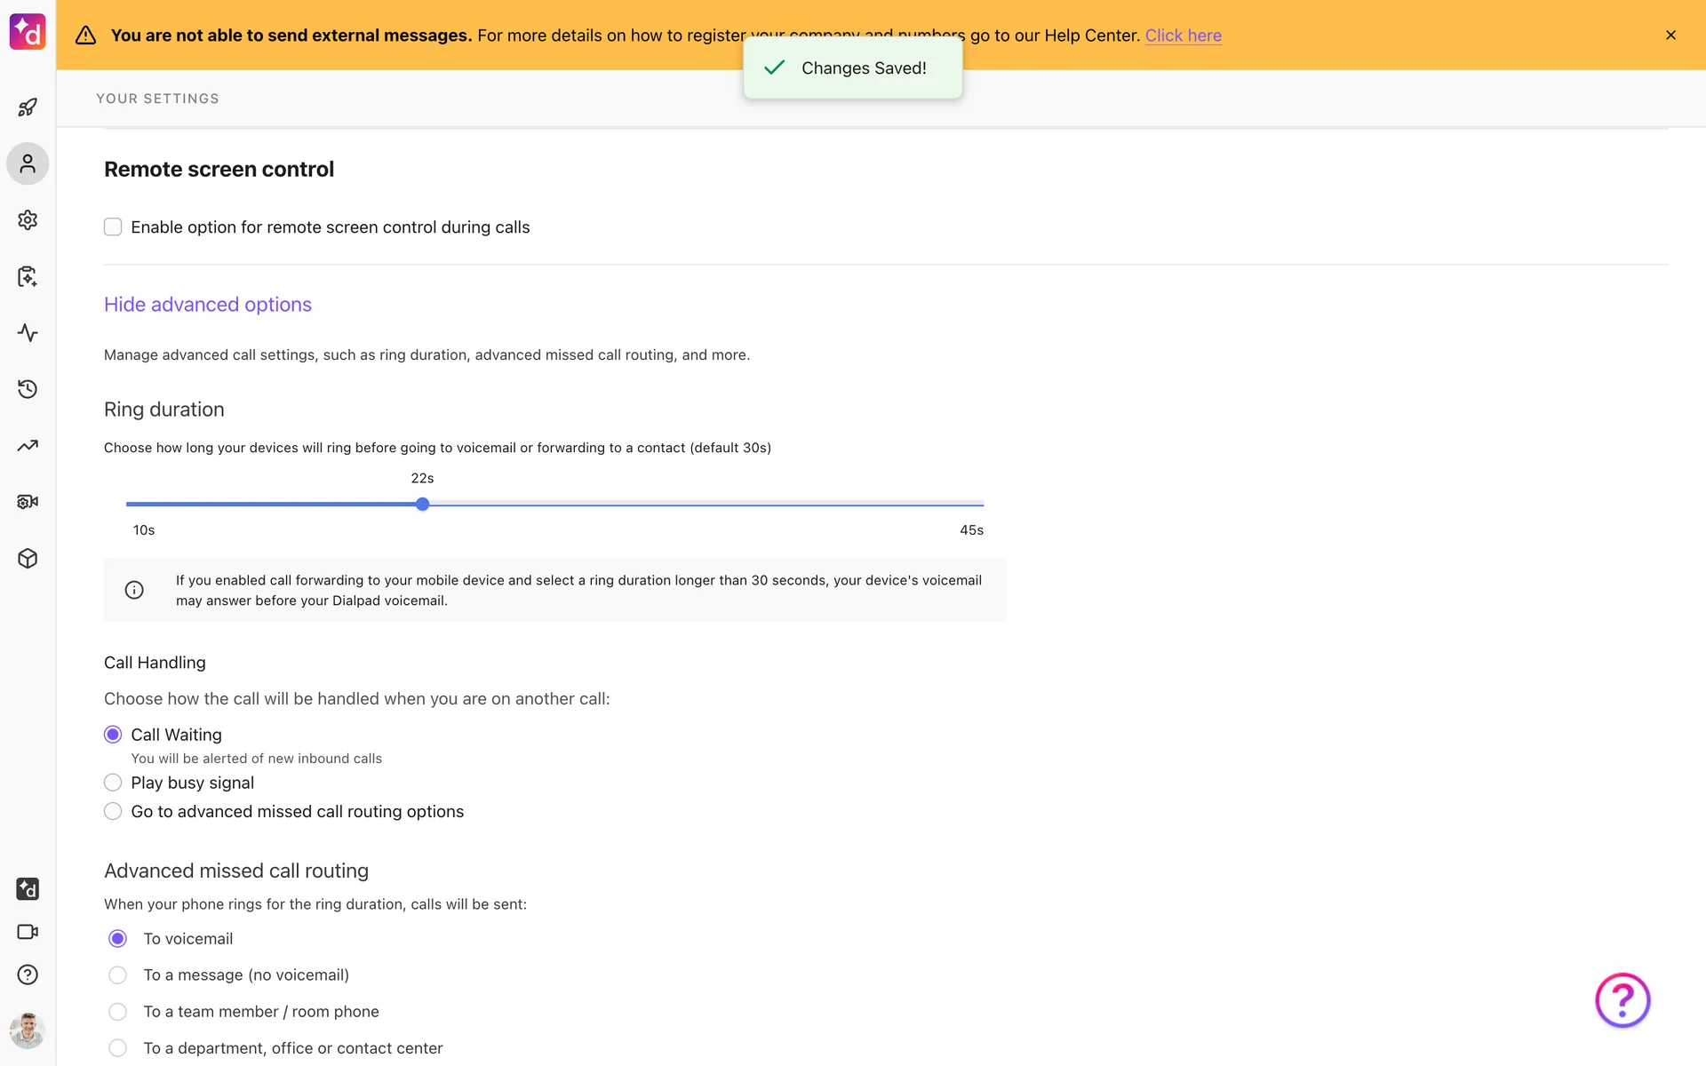Select the Play busy signal option
The height and width of the screenshot is (1066, 1706).
point(113,783)
